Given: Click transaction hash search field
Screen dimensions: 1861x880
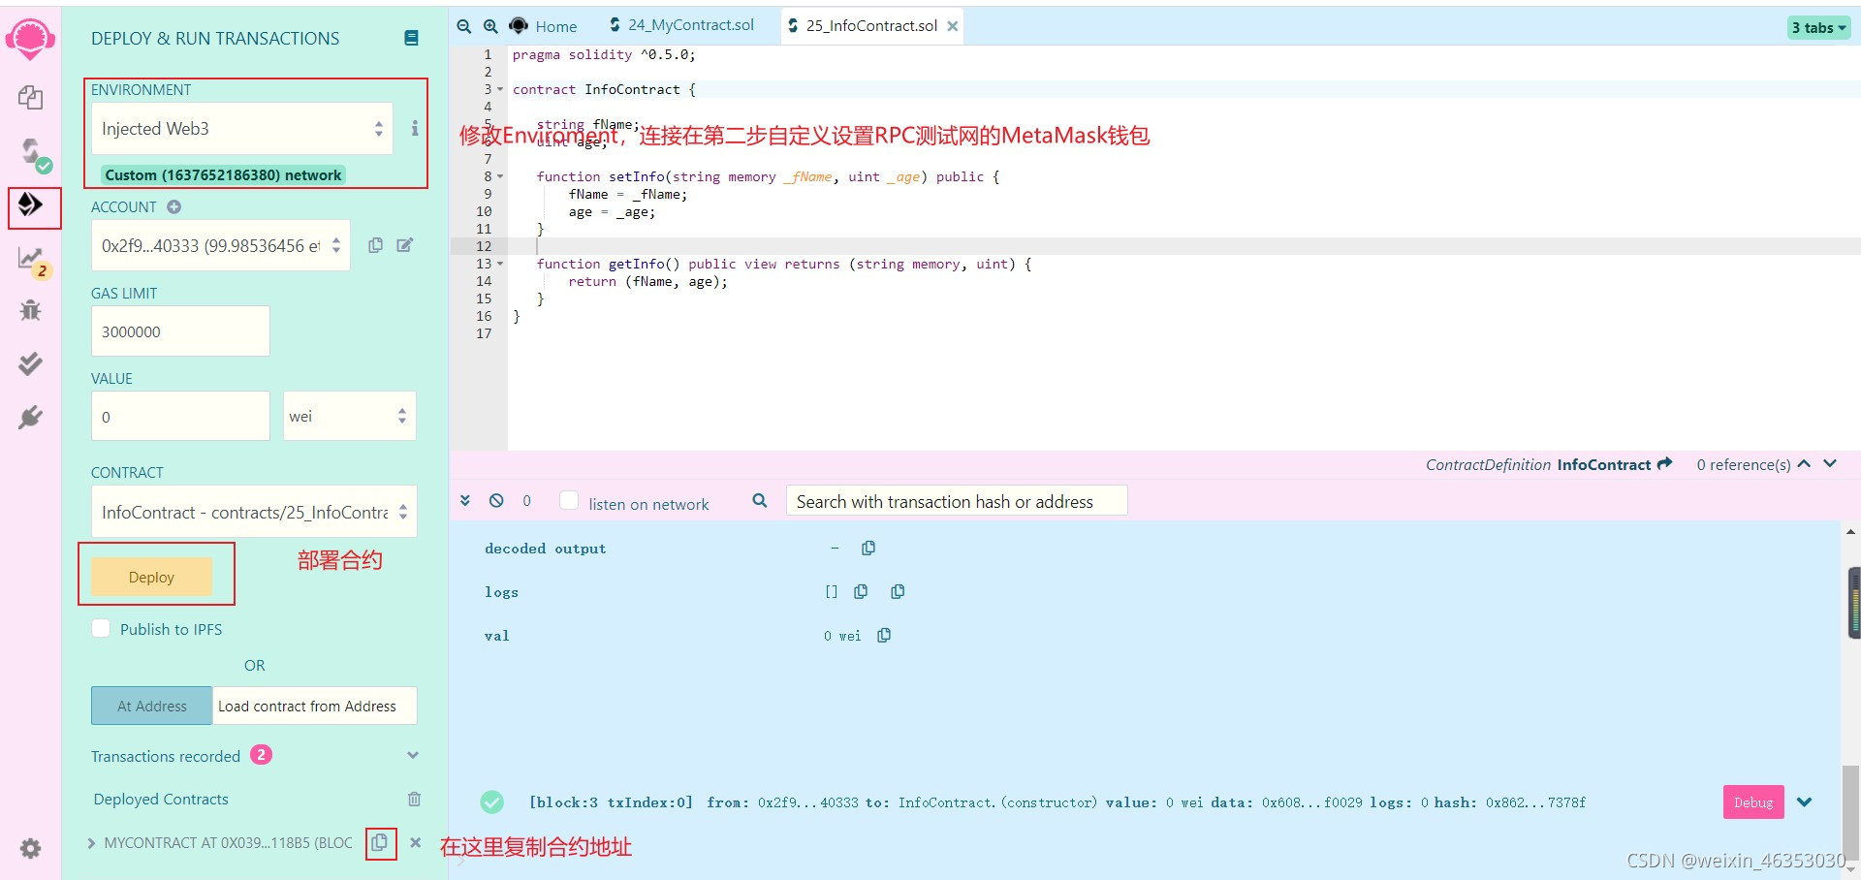Looking at the screenshot, I should 957,501.
